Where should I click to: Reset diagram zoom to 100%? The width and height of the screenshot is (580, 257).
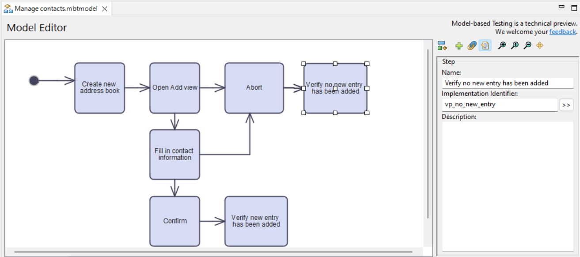click(x=515, y=45)
